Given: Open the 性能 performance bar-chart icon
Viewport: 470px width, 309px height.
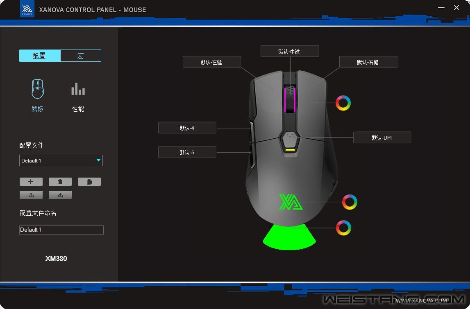Looking at the screenshot, I should tap(78, 90).
